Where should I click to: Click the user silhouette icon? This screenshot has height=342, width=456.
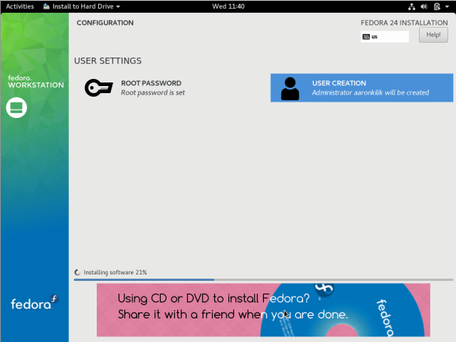click(290, 89)
